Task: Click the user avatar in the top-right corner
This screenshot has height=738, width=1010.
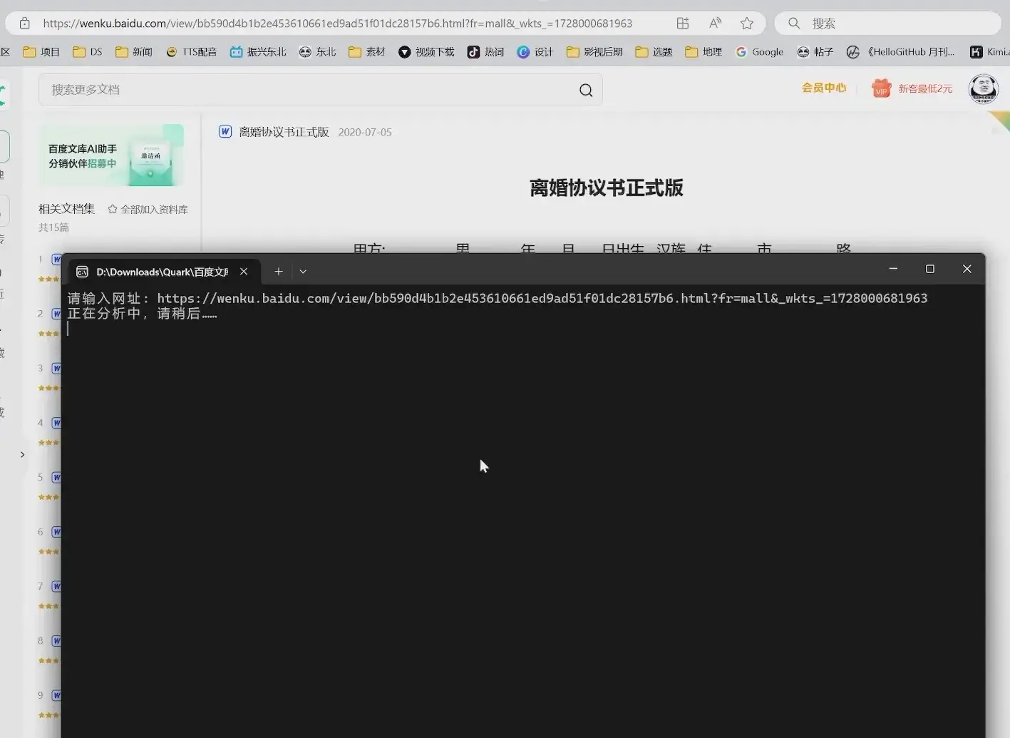Action: pos(984,88)
